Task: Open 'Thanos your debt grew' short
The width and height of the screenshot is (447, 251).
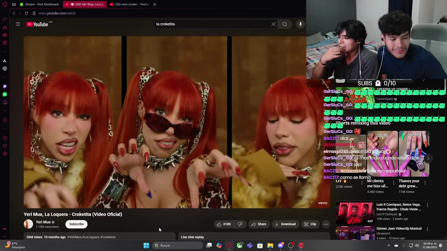Action: click(x=409, y=183)
